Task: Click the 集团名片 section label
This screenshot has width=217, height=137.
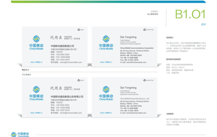Action: (26, 70)
